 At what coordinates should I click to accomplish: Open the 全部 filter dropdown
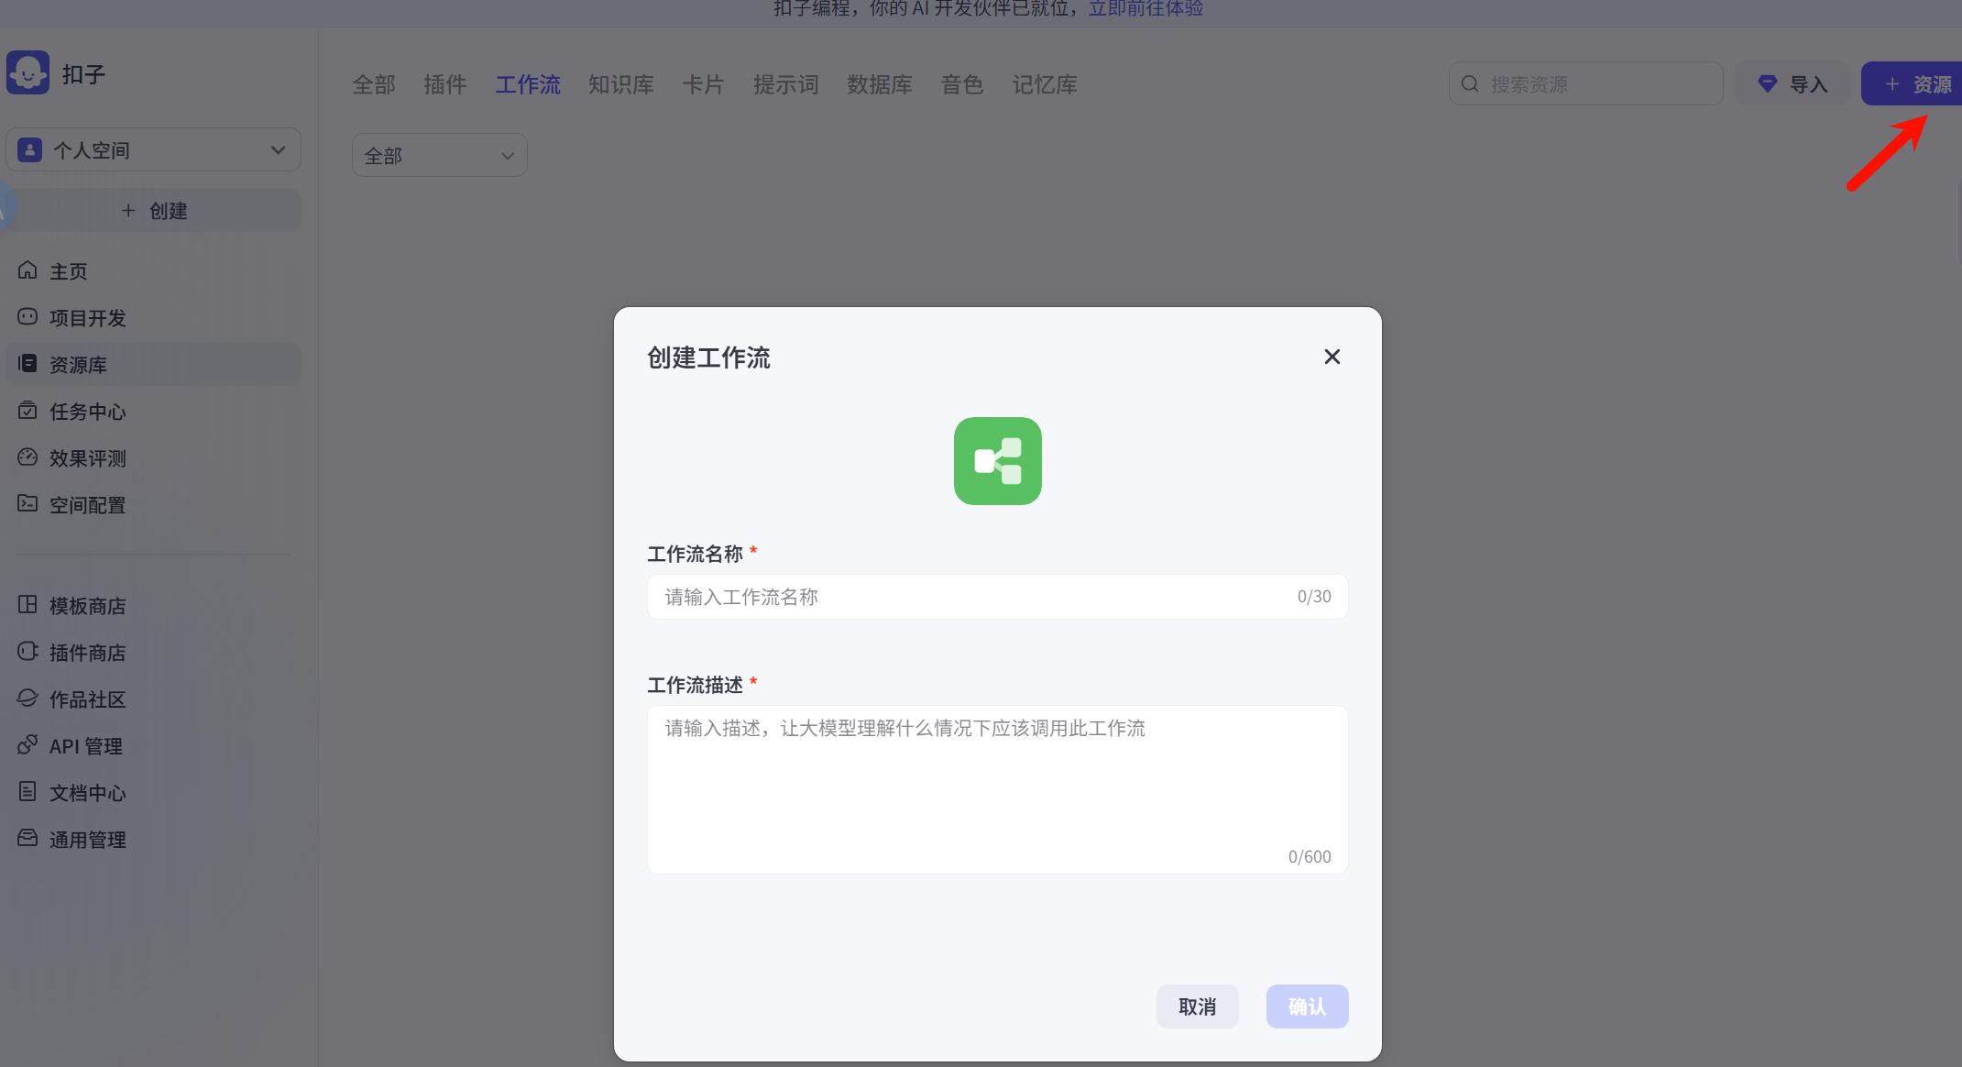click(x=440, y=156)
